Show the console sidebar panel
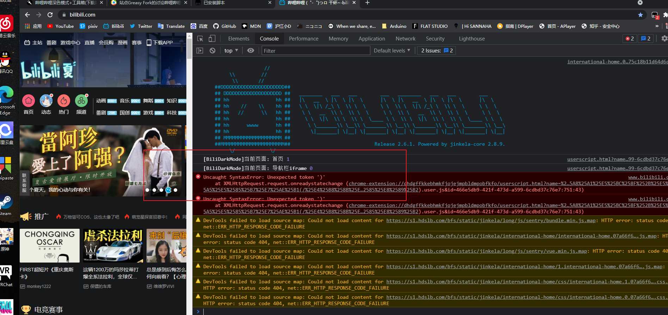Screen dimensions: 668x315 (x=200, y=51)
